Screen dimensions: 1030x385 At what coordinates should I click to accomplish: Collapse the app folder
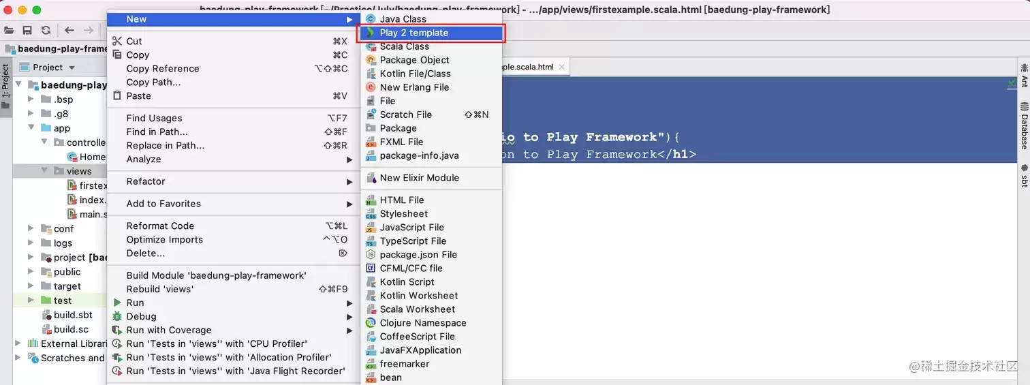point(31,128)
